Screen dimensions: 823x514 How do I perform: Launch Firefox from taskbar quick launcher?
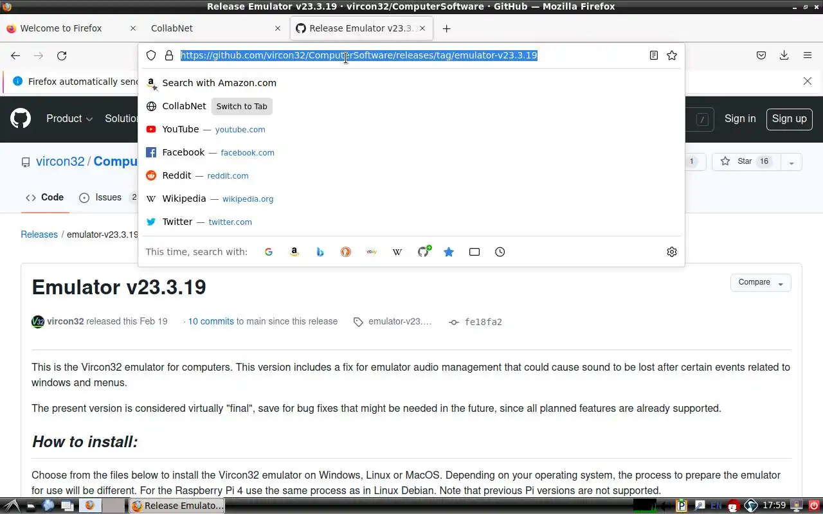point(89,506)
